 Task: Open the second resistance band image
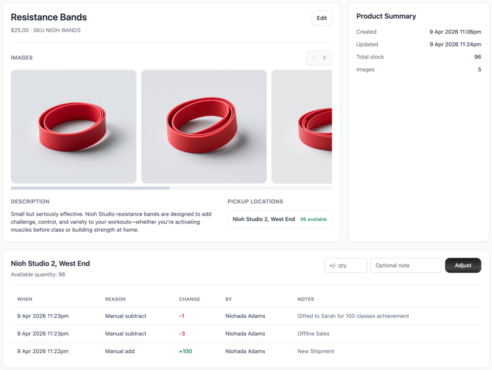[x=204, y=127]
